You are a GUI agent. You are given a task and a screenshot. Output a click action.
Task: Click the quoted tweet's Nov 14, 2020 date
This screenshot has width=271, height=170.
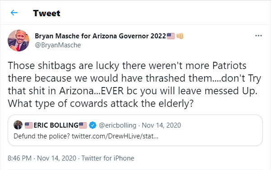click(x=161, y=125)
